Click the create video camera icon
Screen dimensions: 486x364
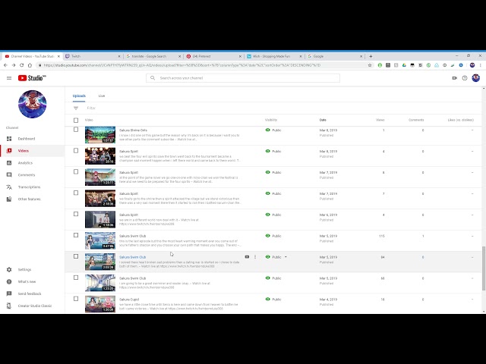454,78
